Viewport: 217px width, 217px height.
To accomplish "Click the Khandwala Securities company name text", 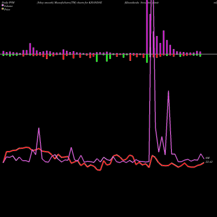I will [x=141, y=3].
